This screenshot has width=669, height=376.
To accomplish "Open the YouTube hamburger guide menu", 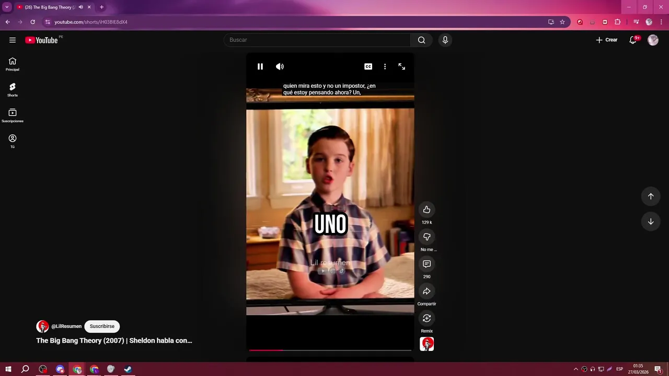I will click(x=13, y=40).
